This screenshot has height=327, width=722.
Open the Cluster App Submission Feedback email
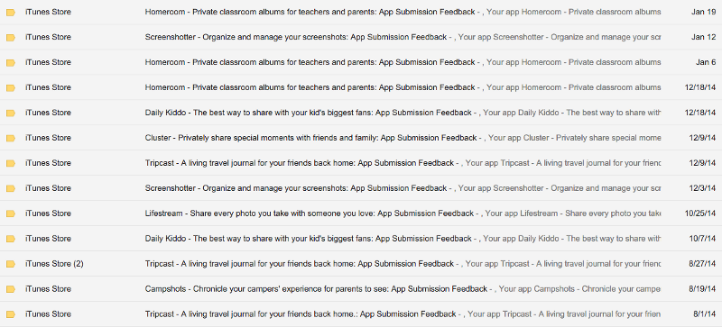coord(361,138)
